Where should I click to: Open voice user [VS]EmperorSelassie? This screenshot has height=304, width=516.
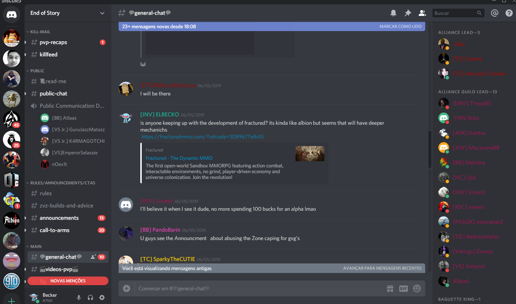[x=72, y=153]
